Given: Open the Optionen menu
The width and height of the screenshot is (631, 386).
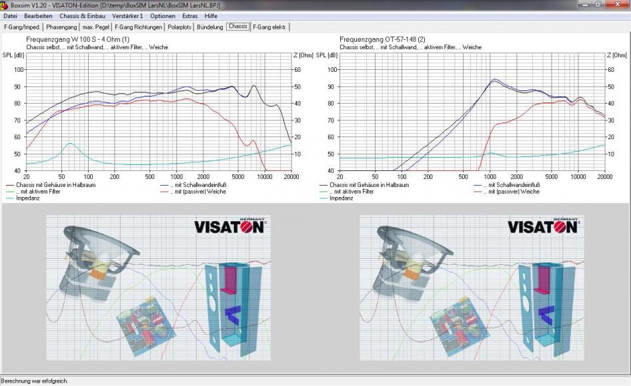Looking at the screenshot, I should point(163,16).
